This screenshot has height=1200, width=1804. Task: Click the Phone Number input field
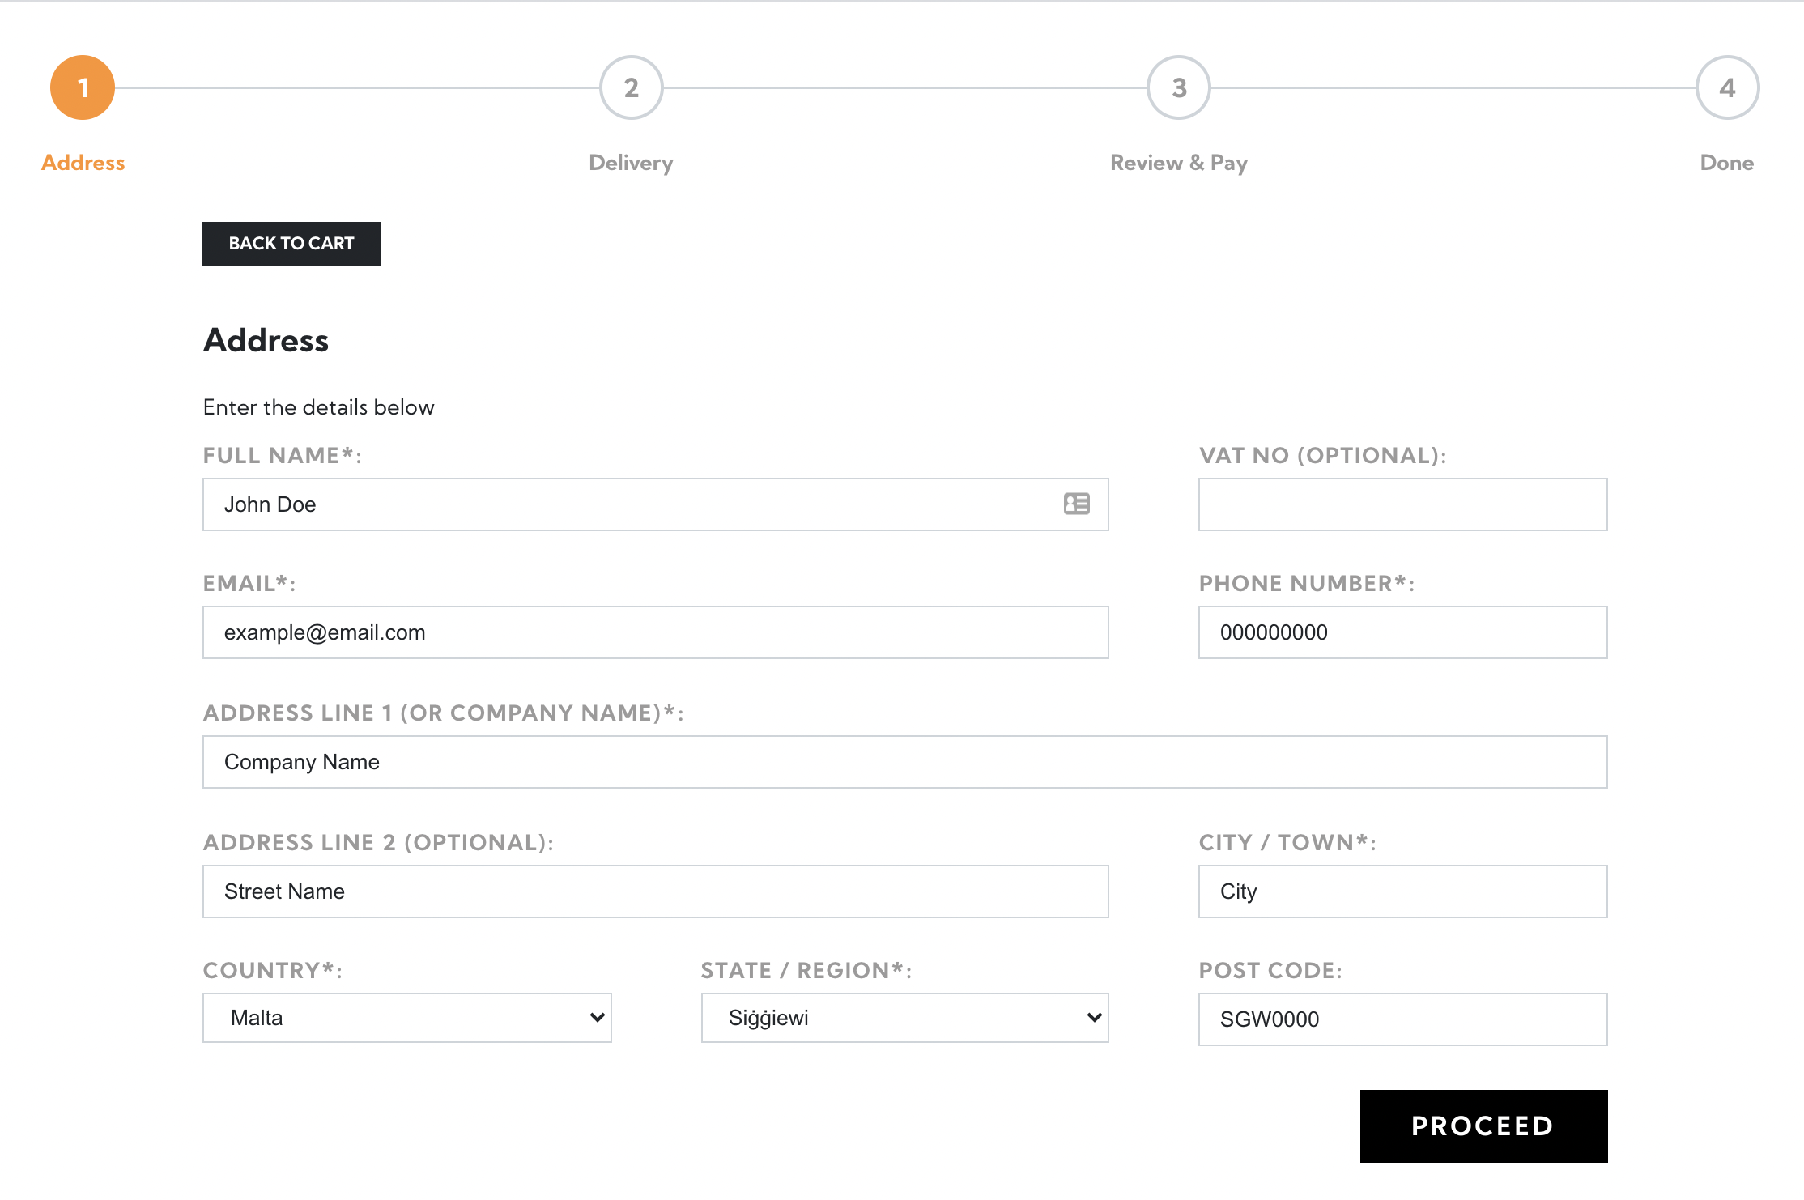[1402, 632]
